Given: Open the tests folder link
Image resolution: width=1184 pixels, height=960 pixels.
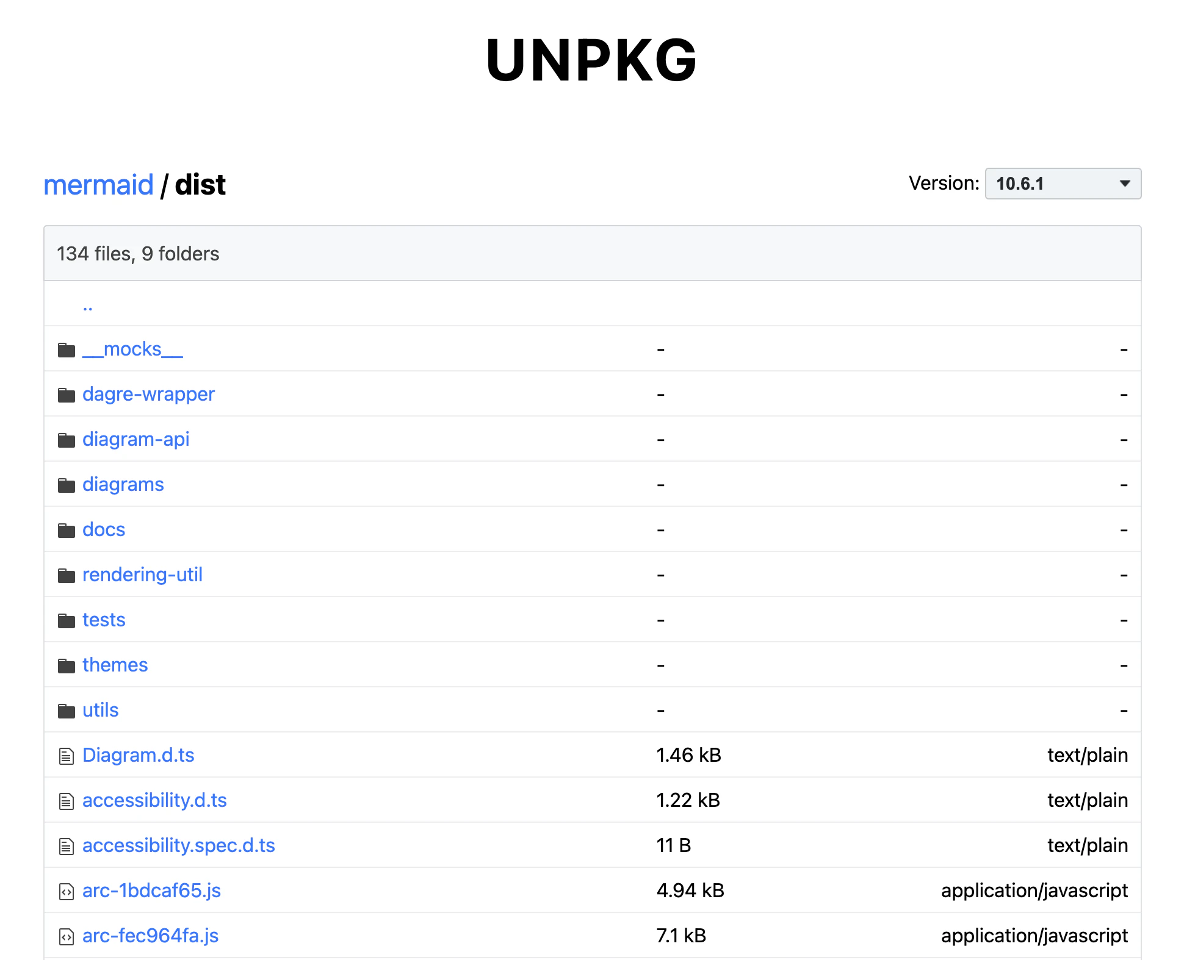Looking at the screenshot, I should (x=104, y=620).
